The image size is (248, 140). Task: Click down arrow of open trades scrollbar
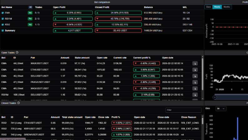[202, 99]
